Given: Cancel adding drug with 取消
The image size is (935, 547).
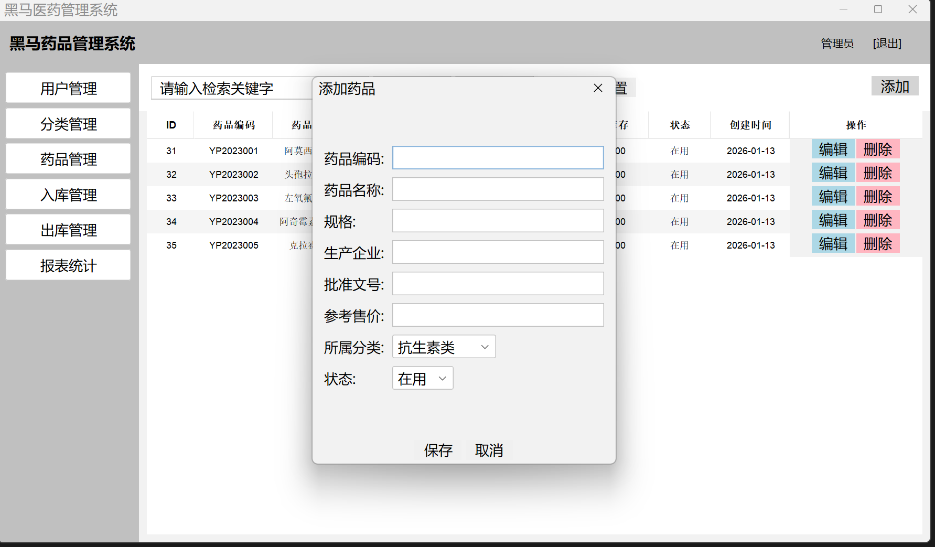Looking at the screenshot, I should click(x=489, y=450).
